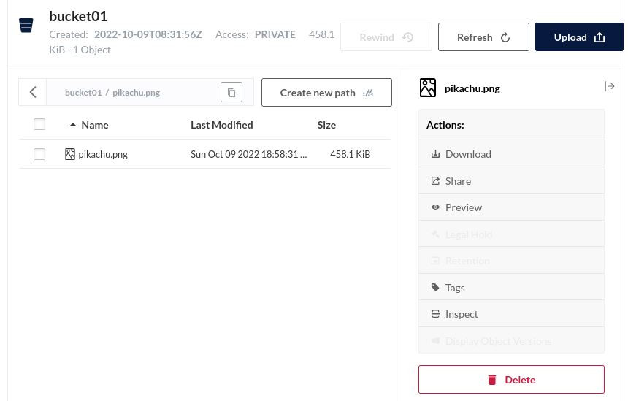
Task: Upload a file to the bucket
Action: (x=579, y=37)
